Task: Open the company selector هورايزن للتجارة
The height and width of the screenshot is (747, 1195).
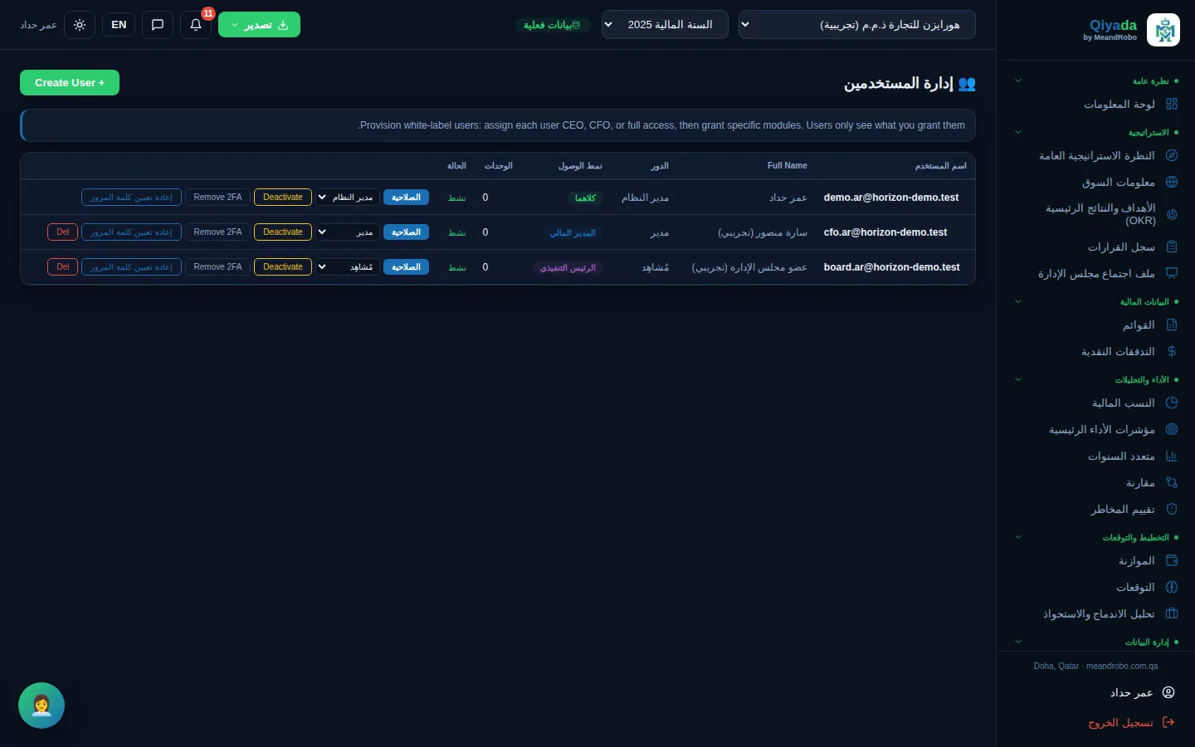Action: 856,25
